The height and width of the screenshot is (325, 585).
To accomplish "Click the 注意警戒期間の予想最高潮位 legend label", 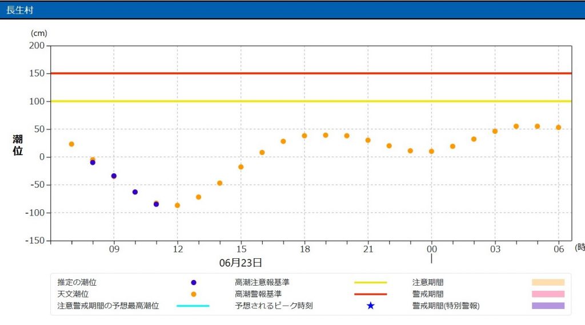I will 108,306.
